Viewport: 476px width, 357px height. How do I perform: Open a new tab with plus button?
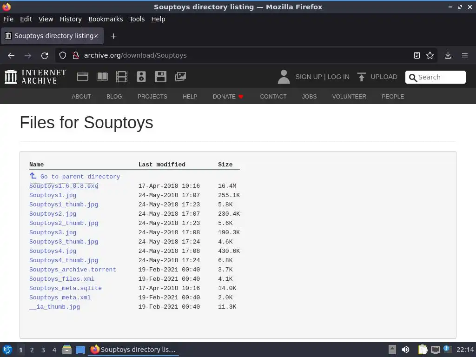113,36
